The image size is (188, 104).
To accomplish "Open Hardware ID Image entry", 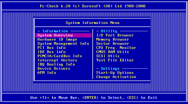I will (x=57, y=40).
